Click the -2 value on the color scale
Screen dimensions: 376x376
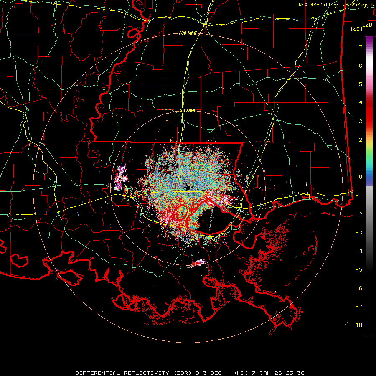click(x=359, y=214)
